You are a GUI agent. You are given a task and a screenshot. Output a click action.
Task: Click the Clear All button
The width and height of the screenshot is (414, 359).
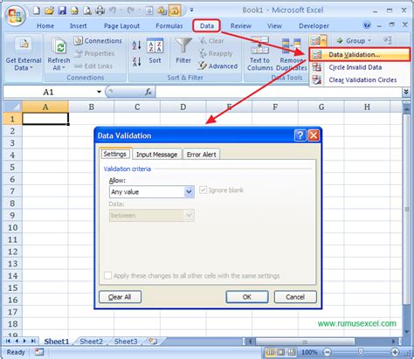(x=120, y=297)
